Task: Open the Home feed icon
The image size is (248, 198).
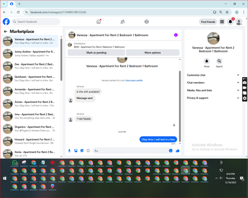Action: [x=99, y=22]
